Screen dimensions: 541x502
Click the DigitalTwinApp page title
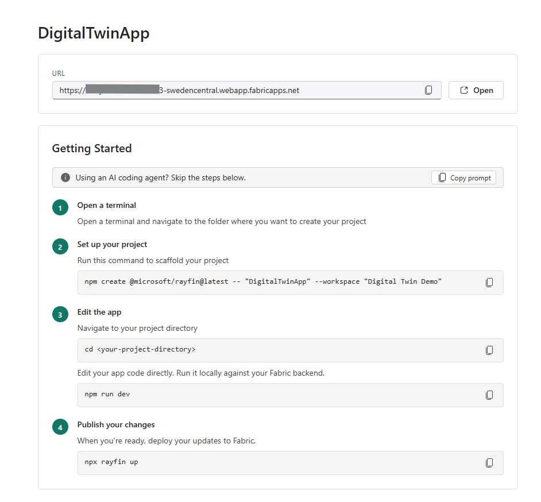pos(94,33)
